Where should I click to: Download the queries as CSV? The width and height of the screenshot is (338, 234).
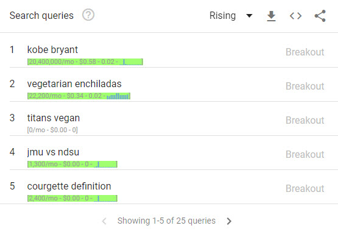pos(271,16)
